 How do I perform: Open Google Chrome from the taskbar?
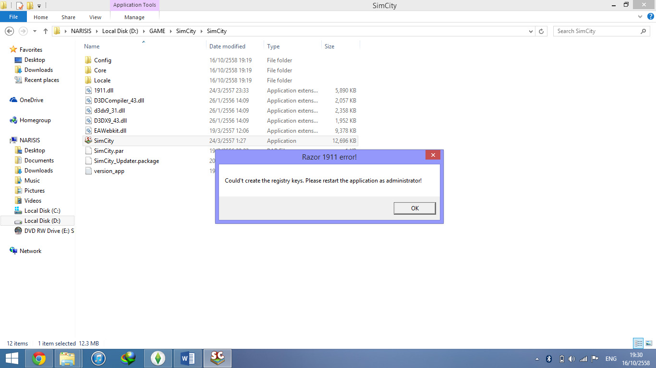(x=39, y=358)
